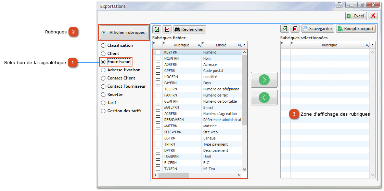The image size is (384, 191).
Task: Expand column menu arrow in Rubriques sélectionnées header
Action: click(372, 45)
